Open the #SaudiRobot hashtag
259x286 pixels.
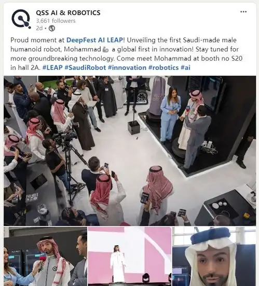(x=85, y=68)
